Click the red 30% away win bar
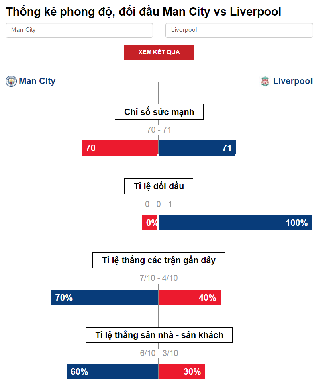Viewport: 335px width, 389px height. pyautogui.click(x=182, y=371)
